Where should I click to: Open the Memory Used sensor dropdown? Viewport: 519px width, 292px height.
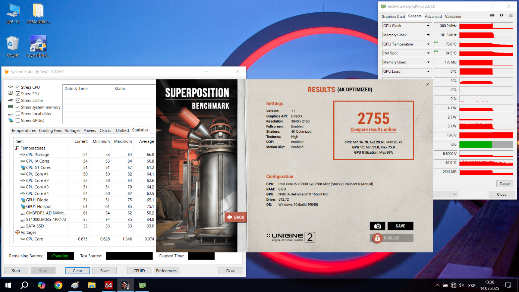click(428, 62)
